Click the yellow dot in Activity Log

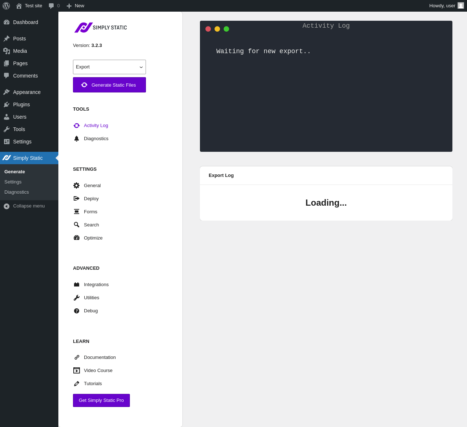[217, 29]
